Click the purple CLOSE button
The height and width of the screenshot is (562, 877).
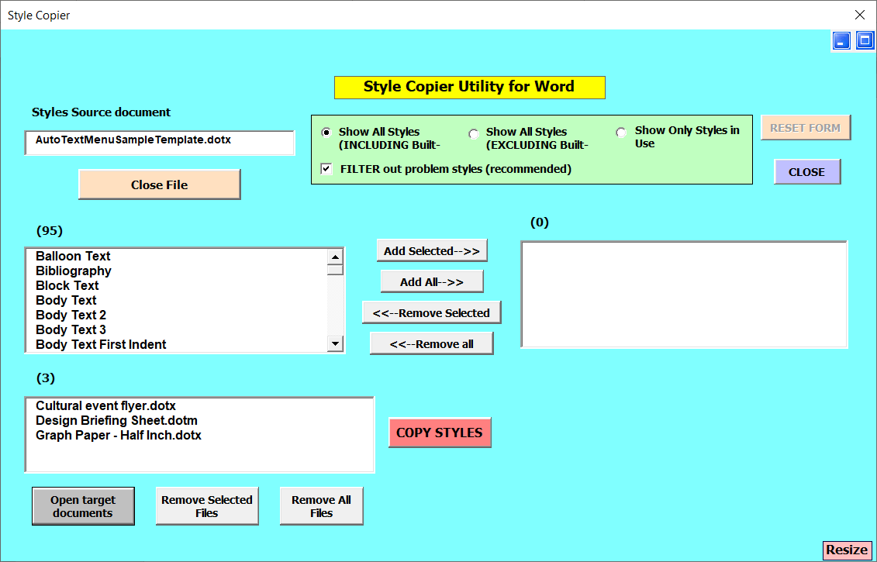807,171
